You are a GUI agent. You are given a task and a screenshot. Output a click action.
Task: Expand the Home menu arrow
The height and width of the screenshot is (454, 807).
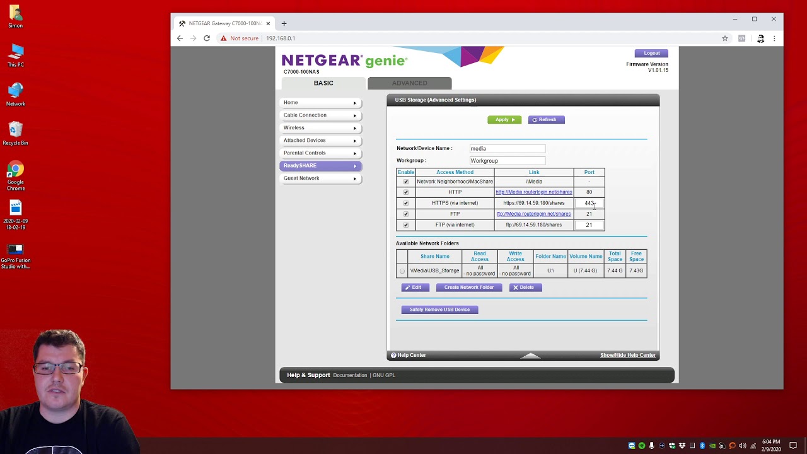pyautogui.click(x=354, y=103)
